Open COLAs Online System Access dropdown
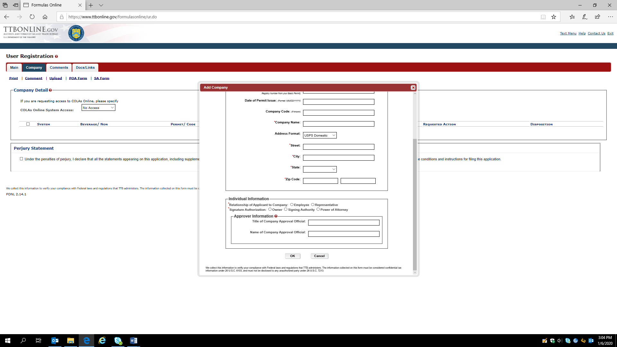The width and height of the screenshot is (617, 347). [x=98, y=108]
